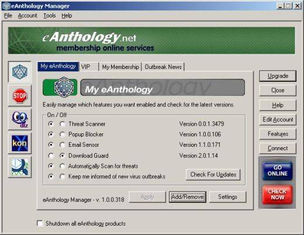Switch to the Outbreak News tab
The height and width of the screenshot is (235, 304).
coord(163,67)
